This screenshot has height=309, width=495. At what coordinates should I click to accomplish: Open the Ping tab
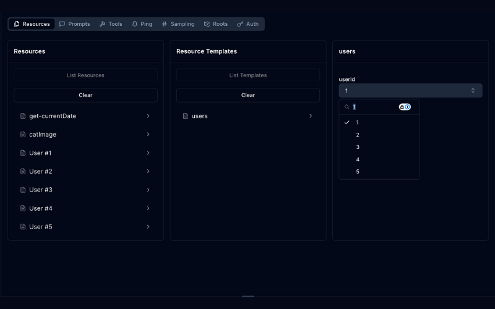(142, 24)
